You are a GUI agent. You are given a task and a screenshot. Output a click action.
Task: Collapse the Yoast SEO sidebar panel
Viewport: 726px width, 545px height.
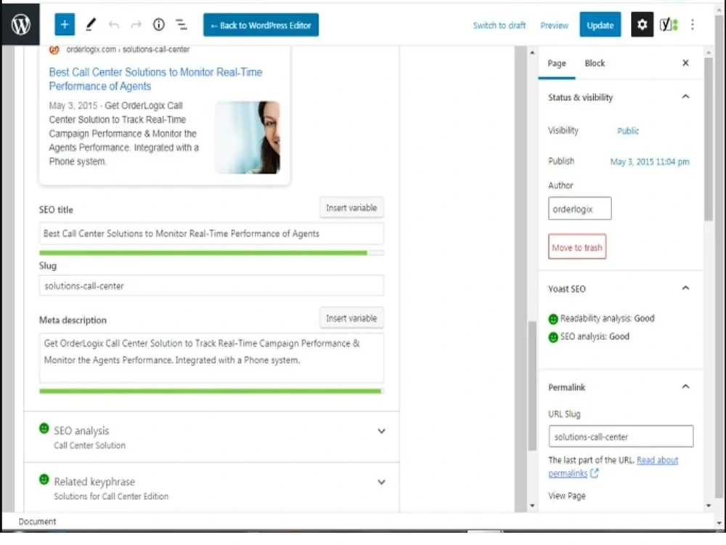pyautogui.click(x=686, y=288)
